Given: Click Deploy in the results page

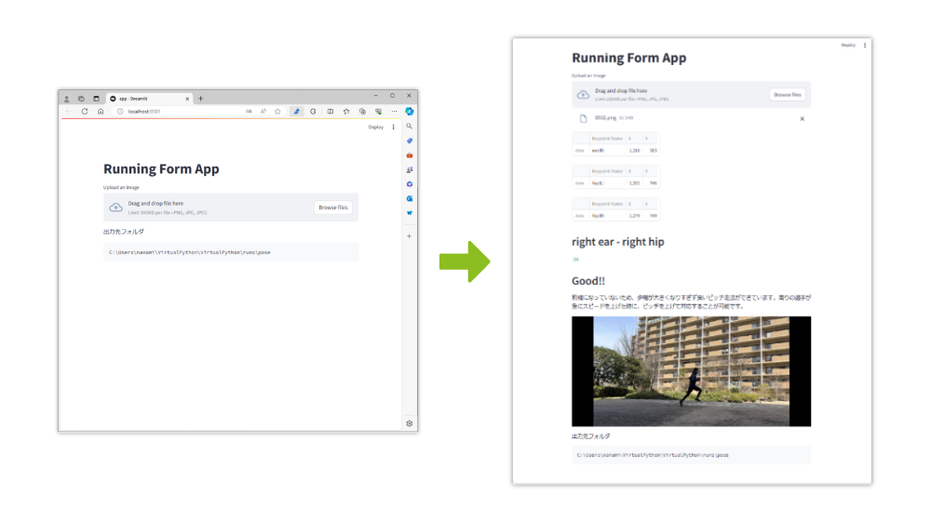Looking at the screenshot, I should 848,45.
